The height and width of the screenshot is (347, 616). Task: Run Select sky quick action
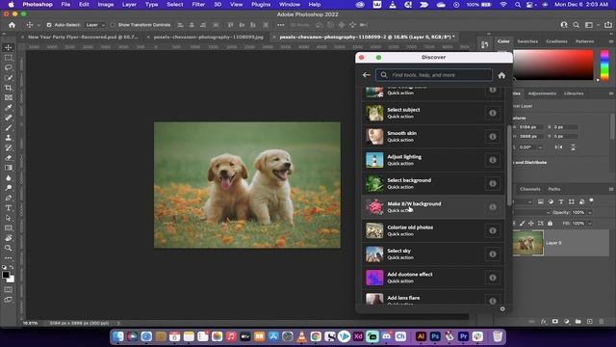pos(433,254)
